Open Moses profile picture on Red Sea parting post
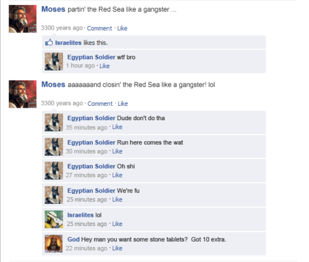Screen dimensions: 309x262 pyautogui.click(x=23, y=19)
